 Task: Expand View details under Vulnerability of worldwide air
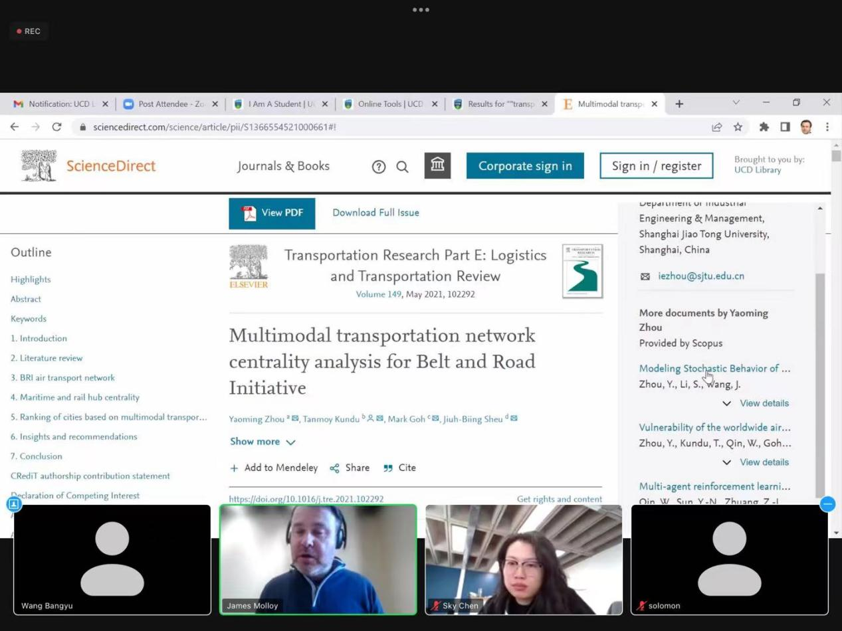click(x=764, y=462)
